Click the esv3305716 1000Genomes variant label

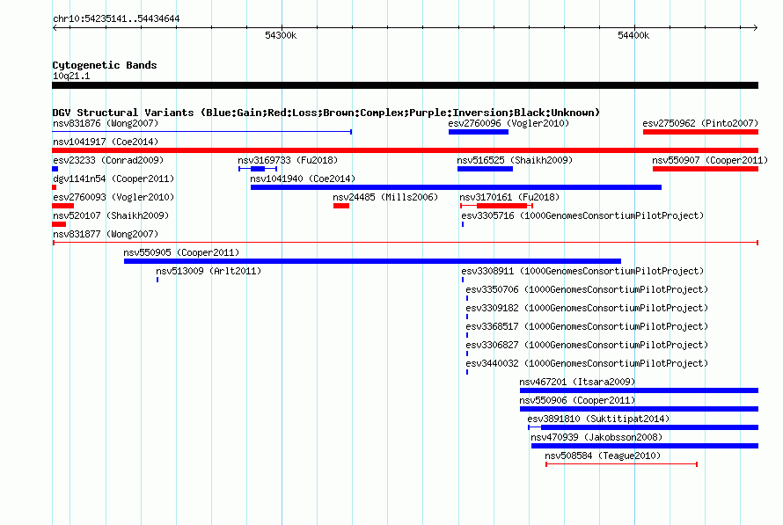(x=582, y=215)
